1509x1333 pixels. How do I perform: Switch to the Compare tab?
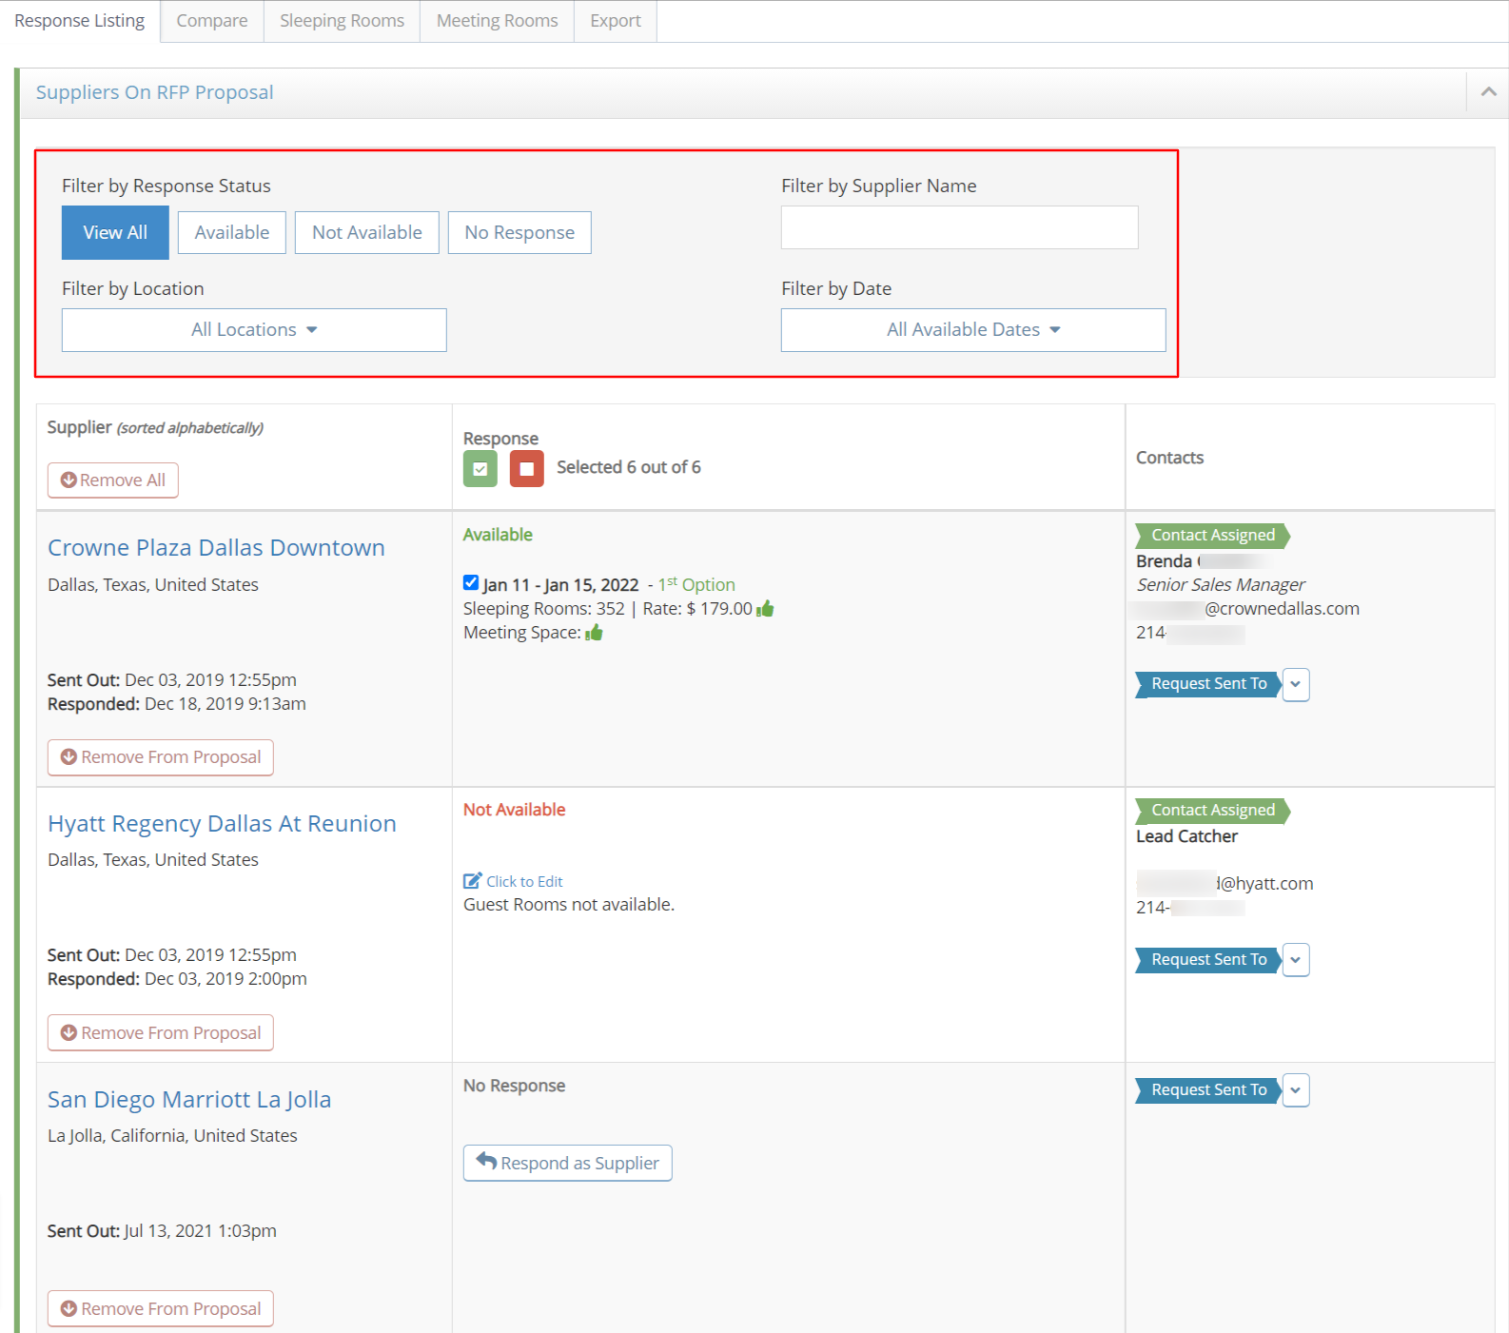coord(211,21)
